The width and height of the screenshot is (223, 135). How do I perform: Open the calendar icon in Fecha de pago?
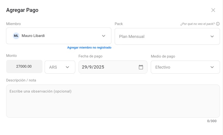(141, 67)
